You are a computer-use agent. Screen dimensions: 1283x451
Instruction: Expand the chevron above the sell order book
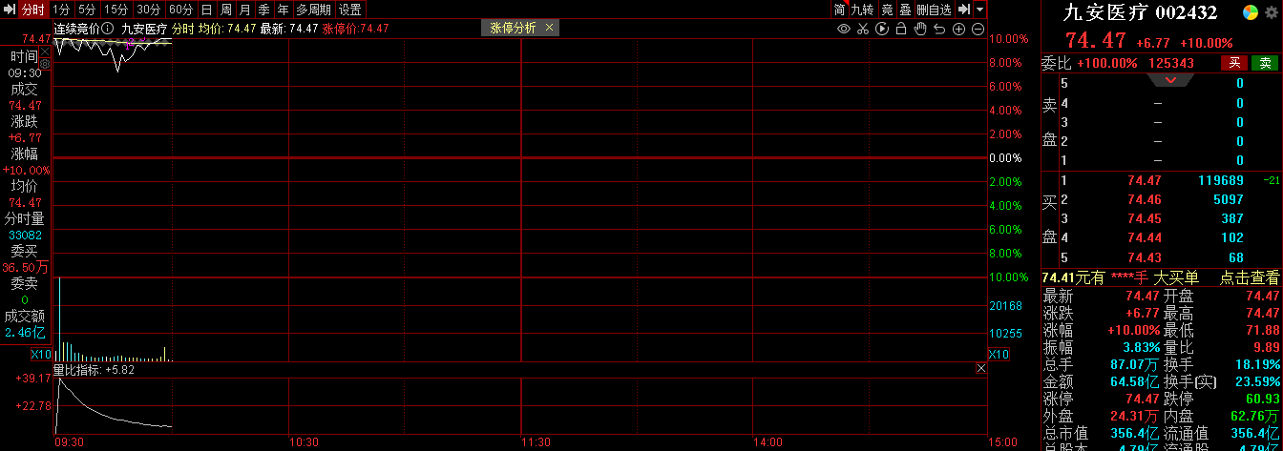tap(1172, 80)
